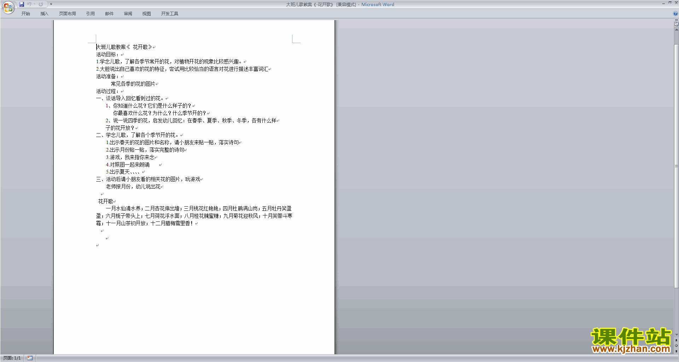Click the line 子的花开放？
This screenshot has width=679, height=362.
[x=120, y=128]
